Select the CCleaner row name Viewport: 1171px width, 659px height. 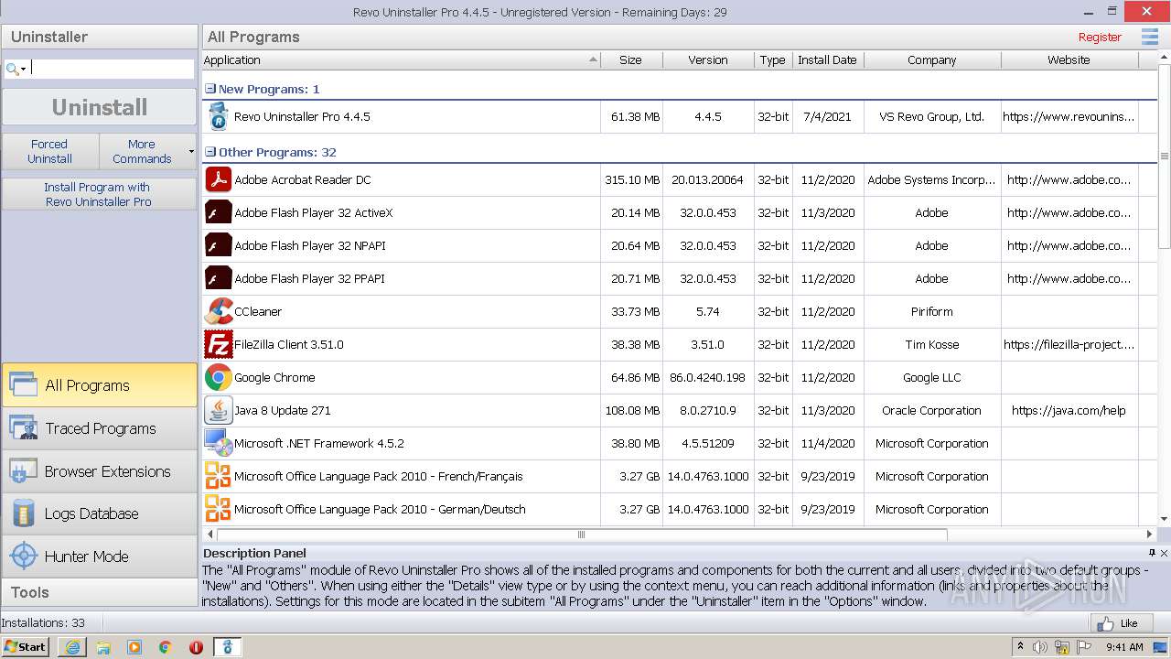[x=258, y=311]
